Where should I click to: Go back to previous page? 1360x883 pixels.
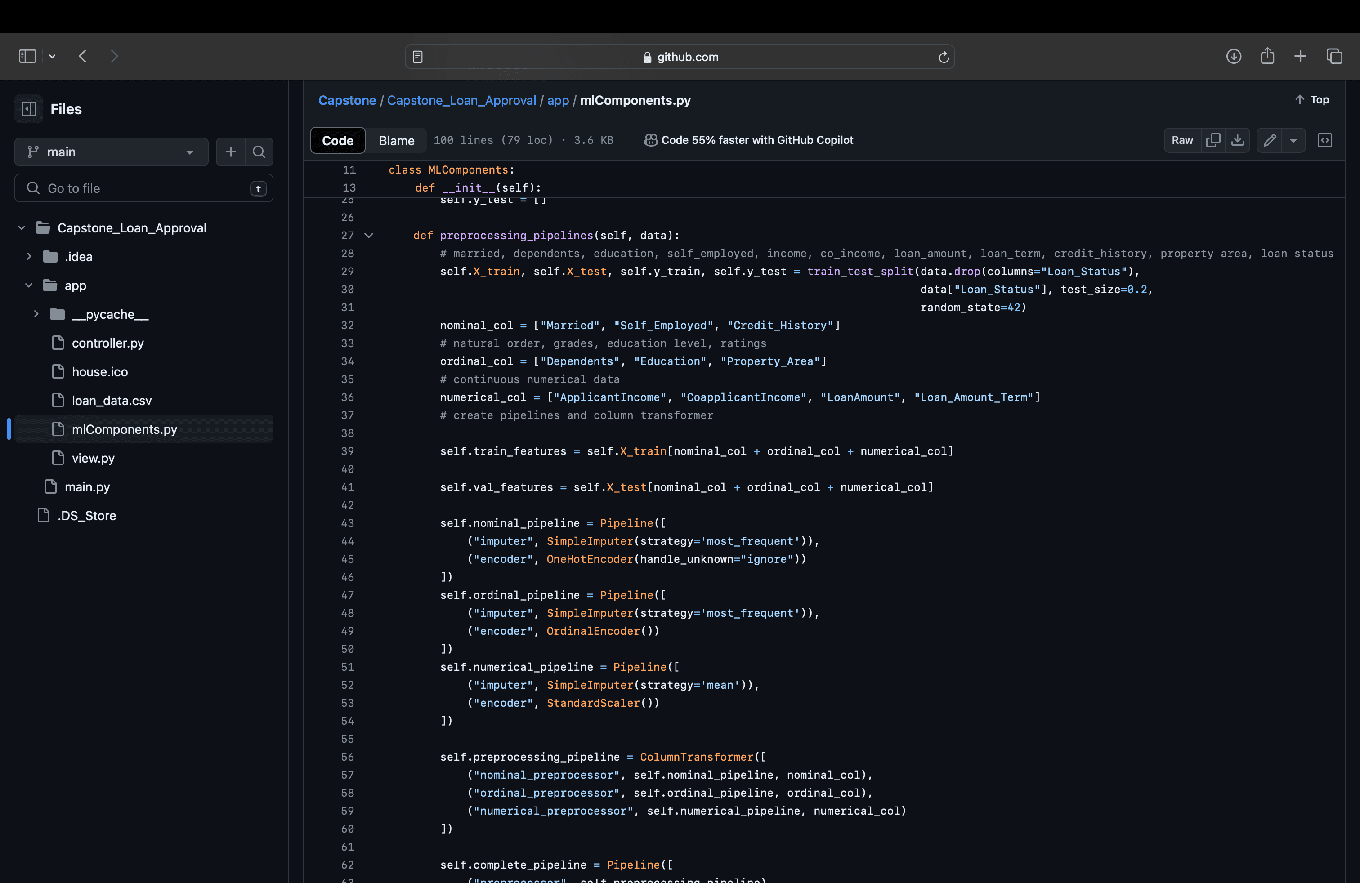(83, 56)
